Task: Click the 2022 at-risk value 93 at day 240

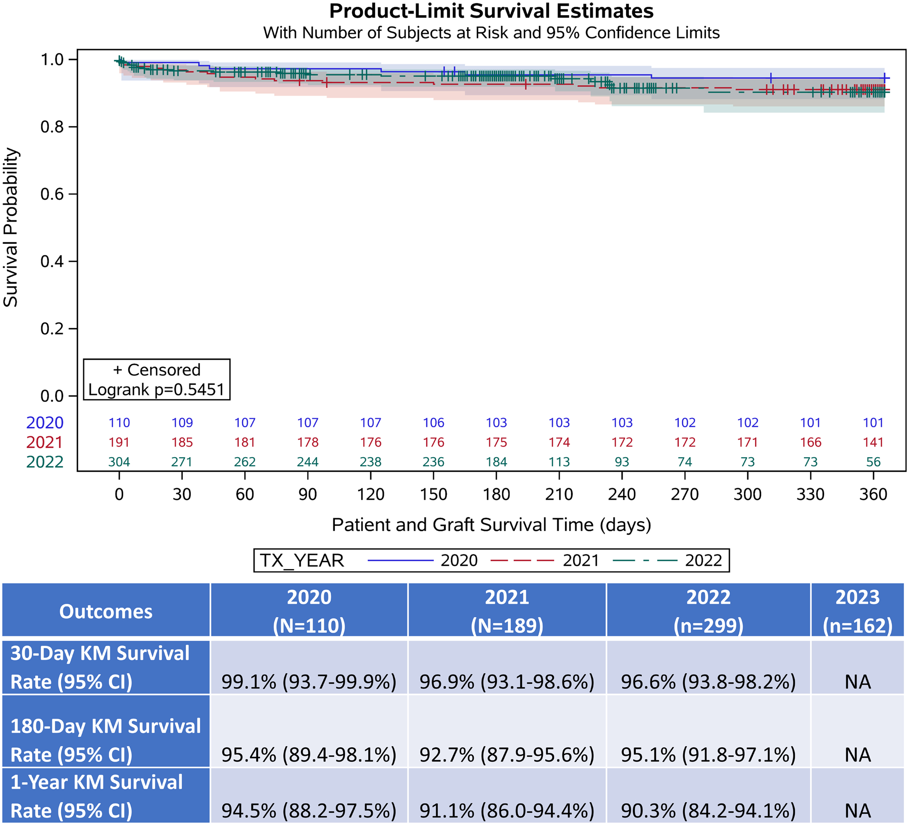Action: point(622,462)
